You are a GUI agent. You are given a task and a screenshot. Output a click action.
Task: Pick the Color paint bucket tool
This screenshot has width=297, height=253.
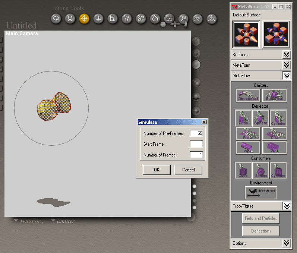click(155, 18)
